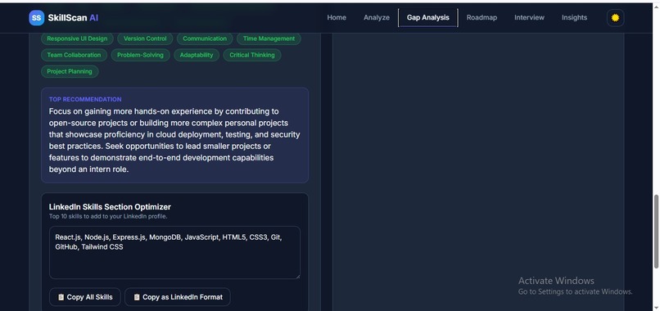Click the clipboard icon in Copy All Skills

[x=61, y=297]
